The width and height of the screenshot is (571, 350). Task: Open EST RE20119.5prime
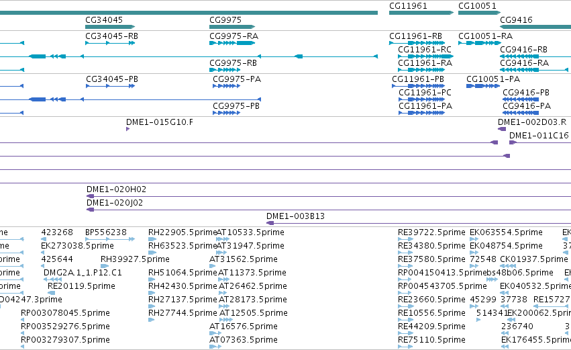point(81,286)
